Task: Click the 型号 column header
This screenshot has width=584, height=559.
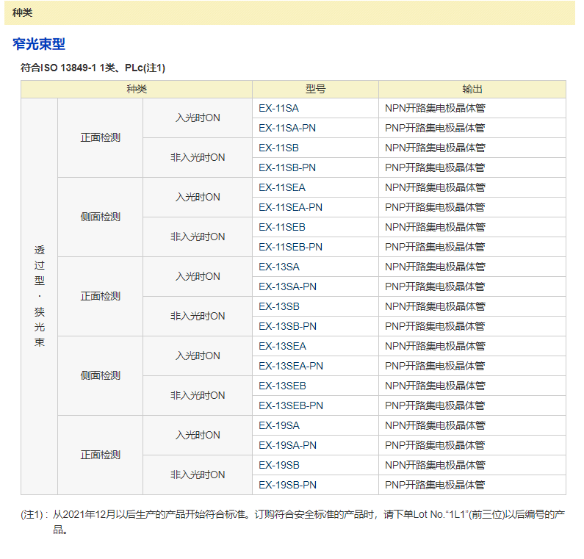Action: tap(315, 89)
